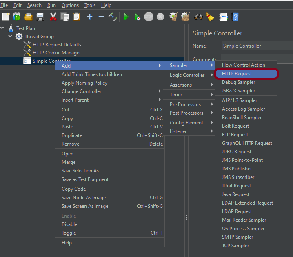The height and width of the screenshot is (257, 293).
Task: Choose Duplicate in the context menu
Action: click(x=72, y=135)
